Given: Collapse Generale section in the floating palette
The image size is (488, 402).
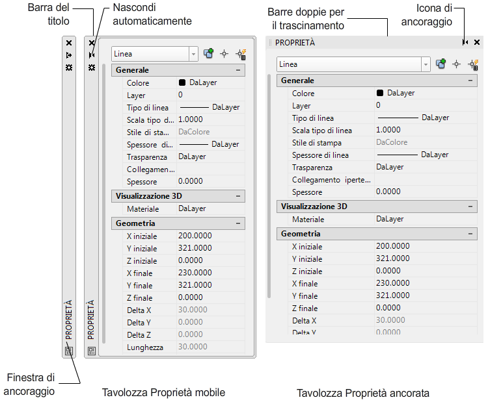Looking at the screenshot, I should pyautogui.click(x=238, y=70).
